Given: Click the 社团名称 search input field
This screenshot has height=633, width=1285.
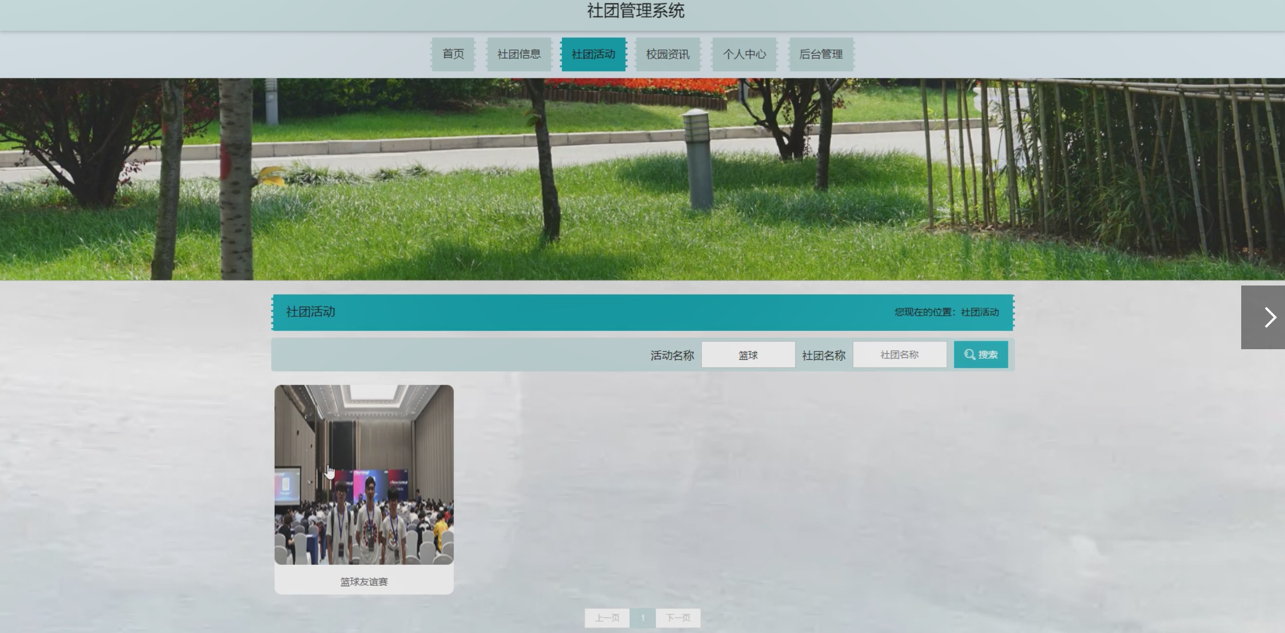Looking at the screenshot, I should pyautogui.click(x=899, y=355).
